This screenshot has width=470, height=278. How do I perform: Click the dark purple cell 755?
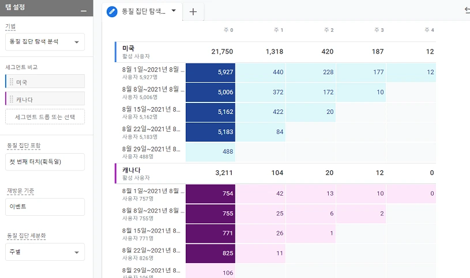click(x=210, y=214)
